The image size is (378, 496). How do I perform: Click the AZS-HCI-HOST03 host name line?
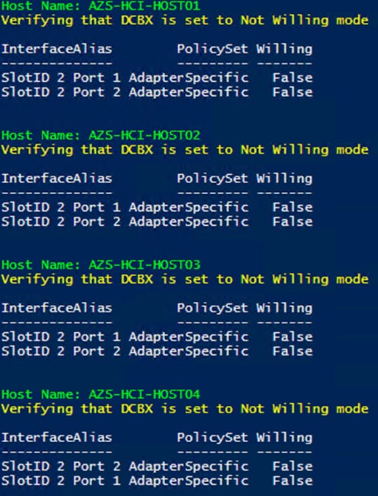coord(101,265)
